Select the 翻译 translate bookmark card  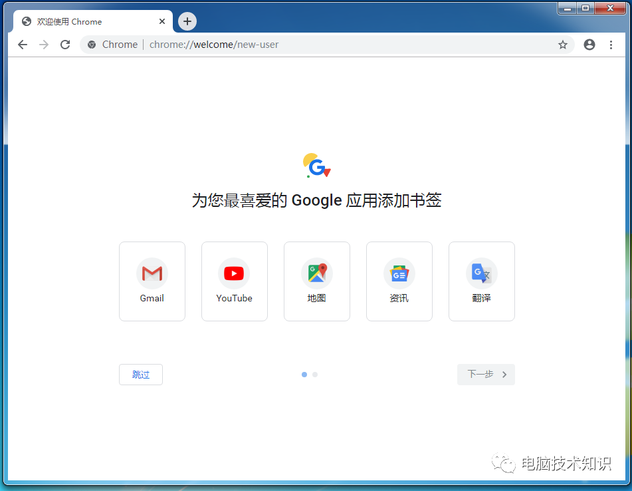coord(482,281)
